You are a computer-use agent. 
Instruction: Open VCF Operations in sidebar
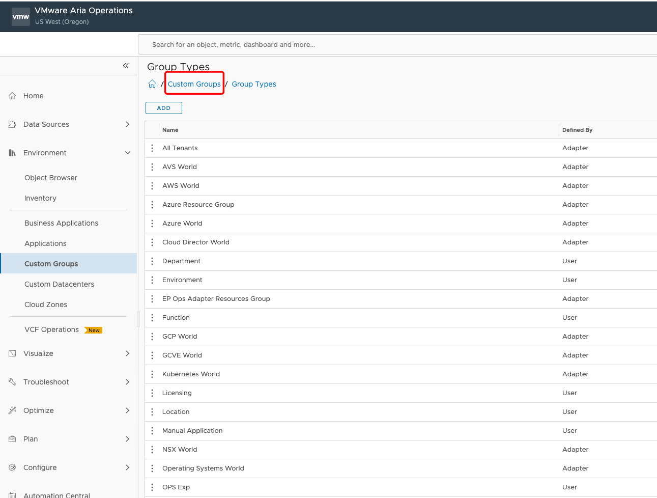pos(51,329)
